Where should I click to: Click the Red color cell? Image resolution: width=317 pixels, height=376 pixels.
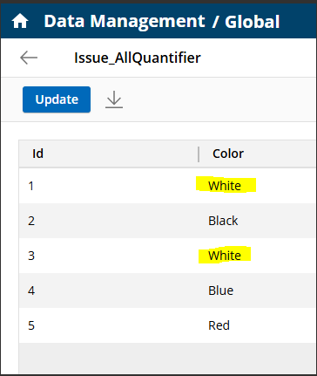219,325
